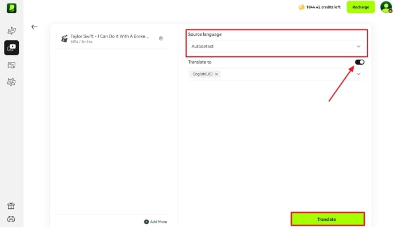Delete the Taylor Swift video file

(x=161, y=38)
